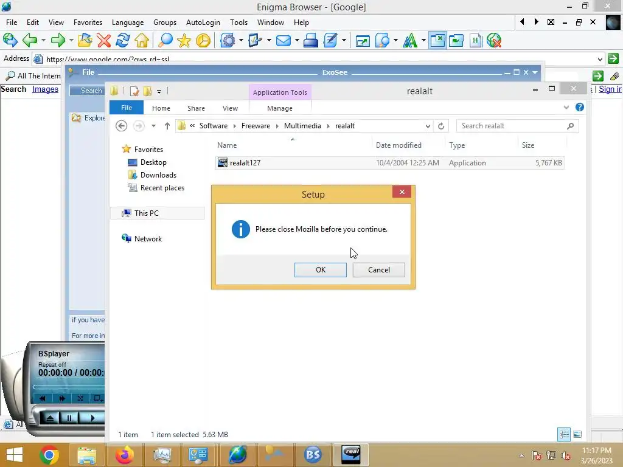Click the gear Options icon in Enigma toolbar

click(x=228, y=40)
